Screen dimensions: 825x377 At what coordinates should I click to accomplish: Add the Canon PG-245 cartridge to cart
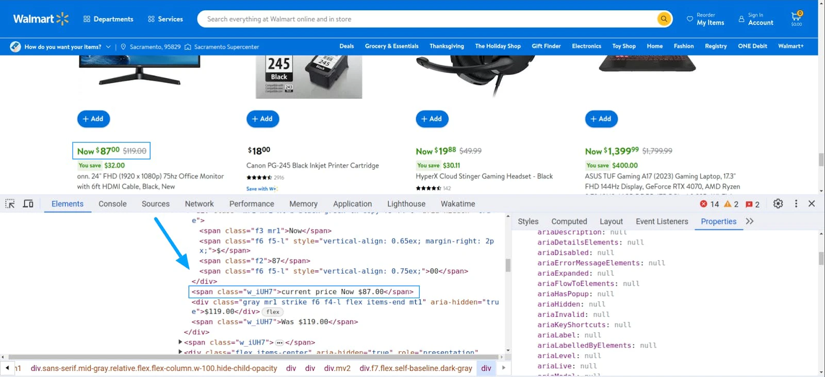(262, 119)
